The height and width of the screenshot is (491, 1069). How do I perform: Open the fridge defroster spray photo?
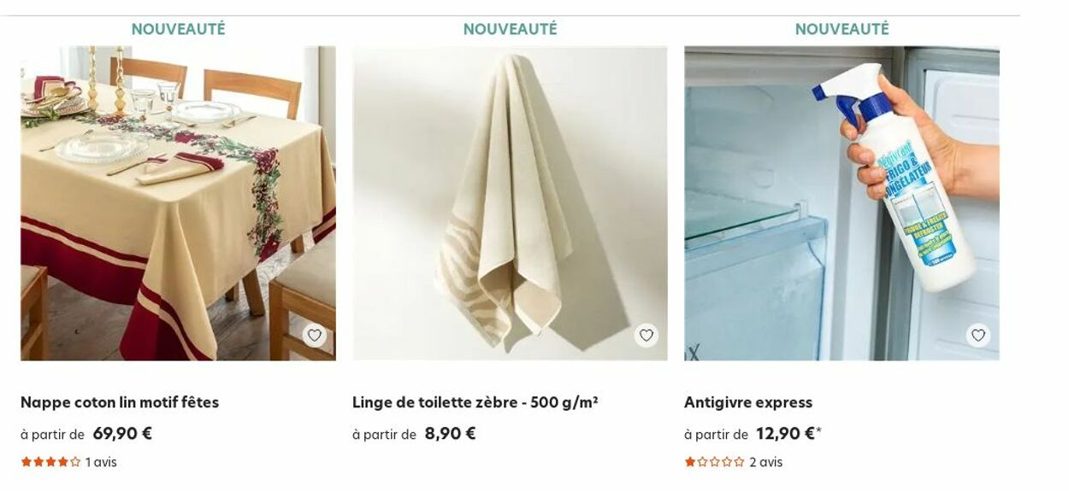[842, 203]
